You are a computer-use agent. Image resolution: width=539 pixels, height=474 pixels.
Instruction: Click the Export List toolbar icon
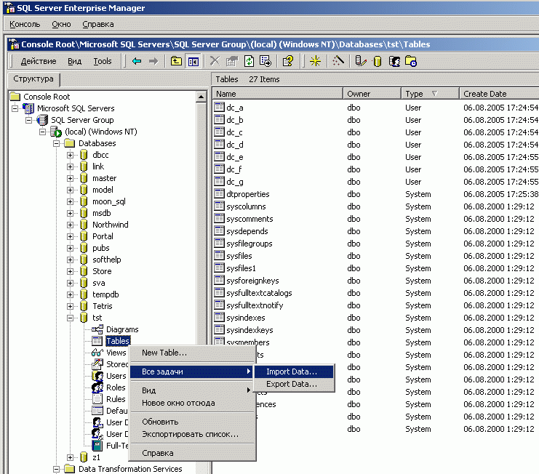pos(265,62)
